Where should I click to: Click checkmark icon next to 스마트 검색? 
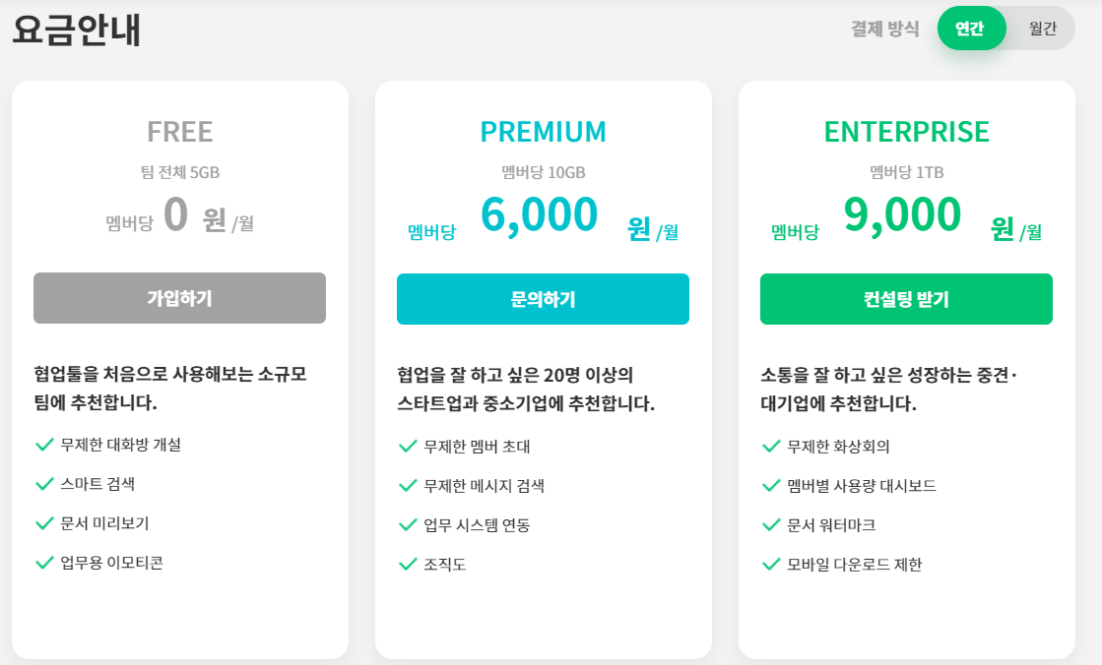click(44, 484)
